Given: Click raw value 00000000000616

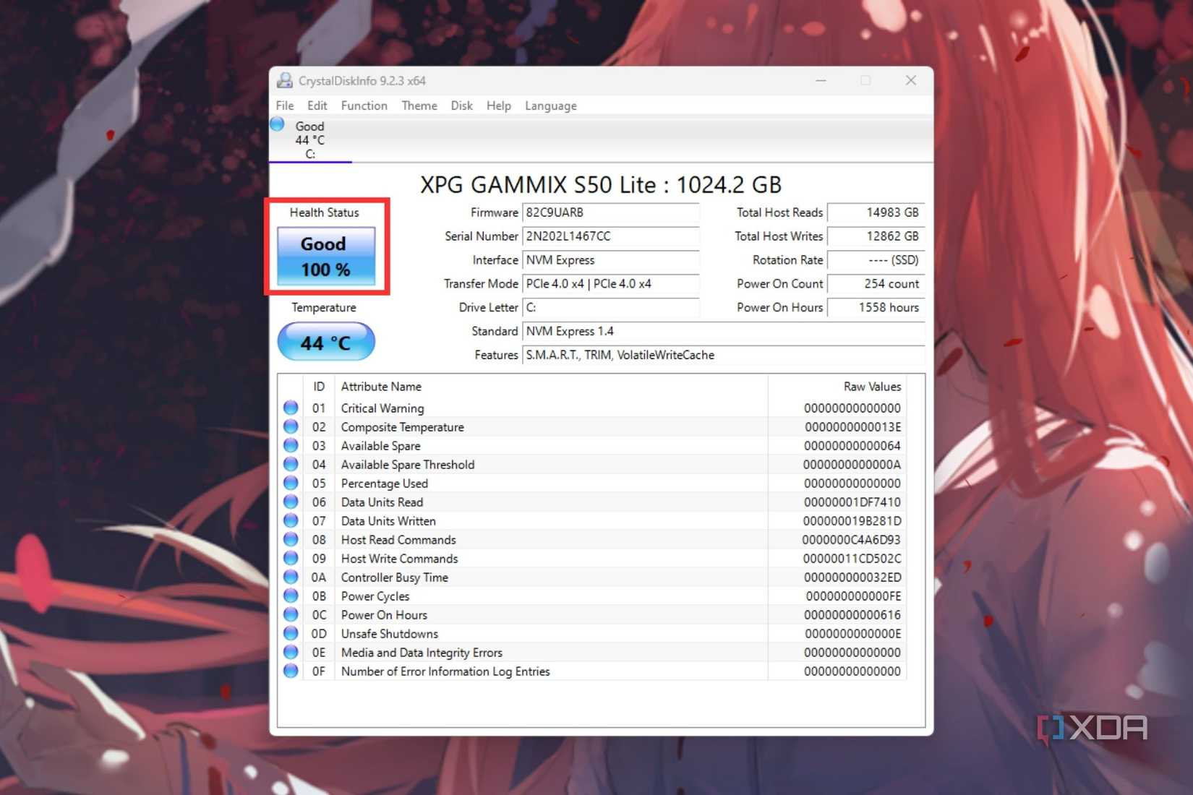Looking at the screenshot, I should [x=852, y=615].
